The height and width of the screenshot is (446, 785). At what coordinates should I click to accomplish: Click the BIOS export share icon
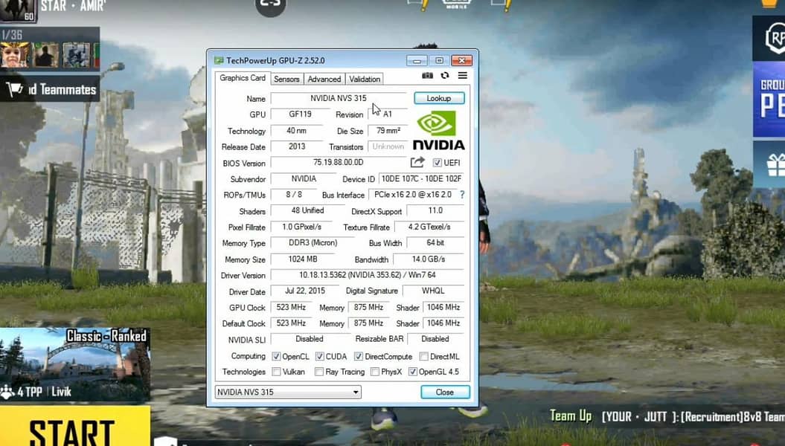click(417, 162)
